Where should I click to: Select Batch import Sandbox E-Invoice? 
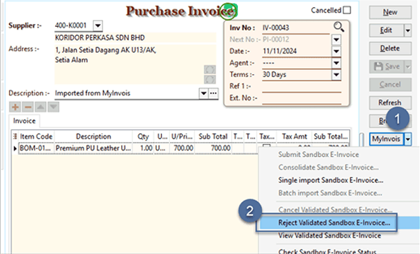[x=330, y=193]
